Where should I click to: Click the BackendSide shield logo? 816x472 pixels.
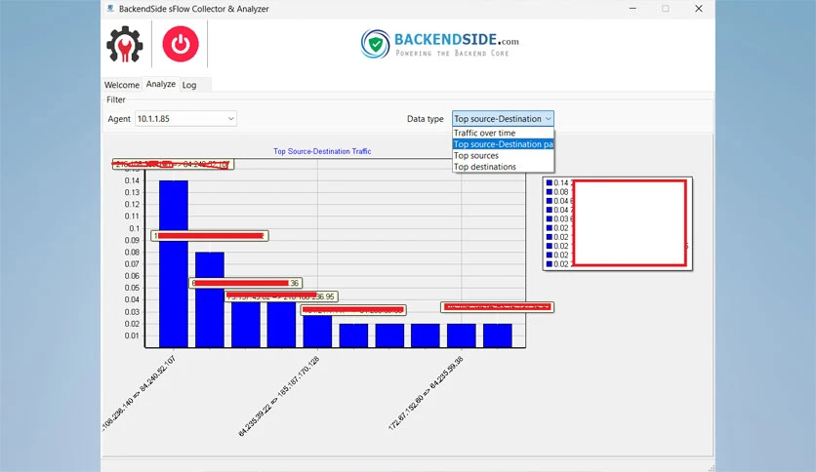tap(375, 44)
